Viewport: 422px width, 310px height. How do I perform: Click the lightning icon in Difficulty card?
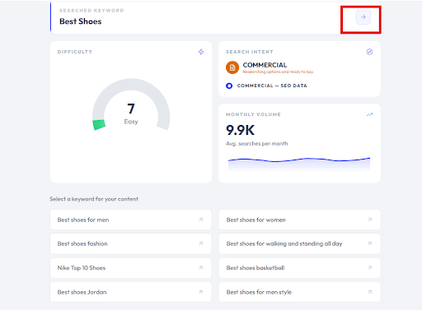click(x=201, y=52)
